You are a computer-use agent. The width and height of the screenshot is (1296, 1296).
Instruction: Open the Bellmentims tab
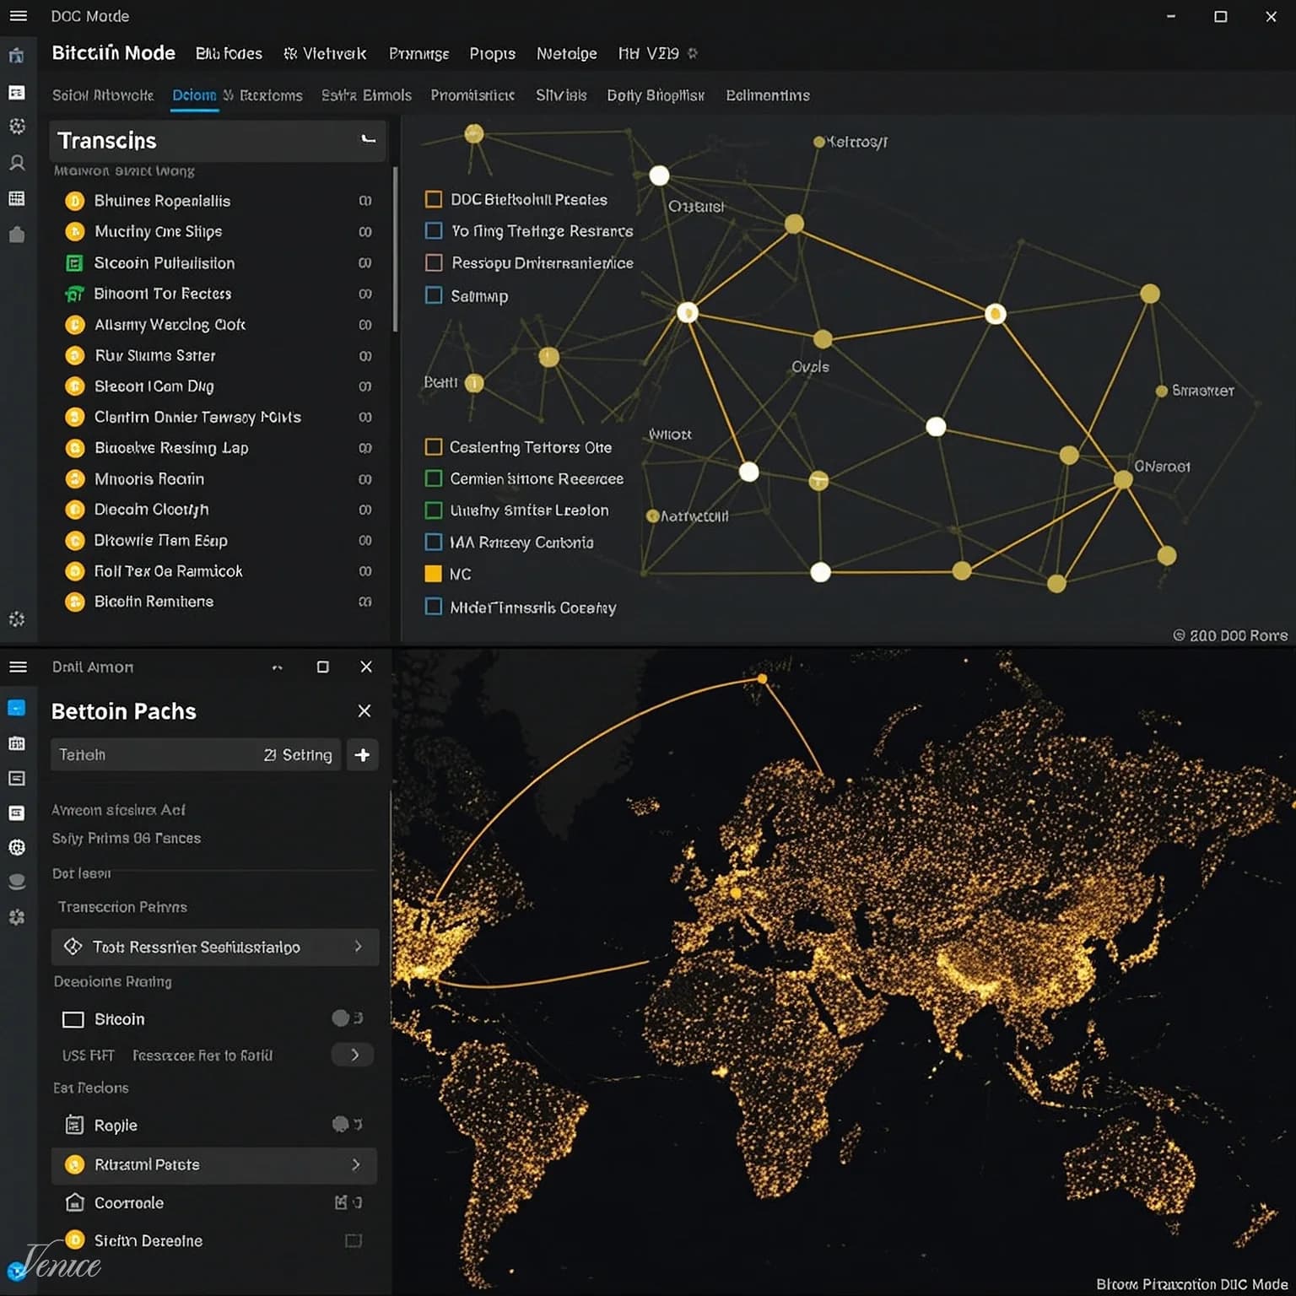coord(768,95)
